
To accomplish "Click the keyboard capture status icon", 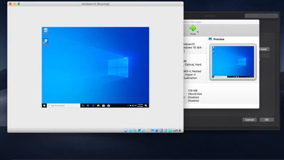I will coord(170,130).
